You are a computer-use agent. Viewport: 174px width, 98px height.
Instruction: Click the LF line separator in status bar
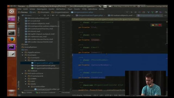pos(101,95)
